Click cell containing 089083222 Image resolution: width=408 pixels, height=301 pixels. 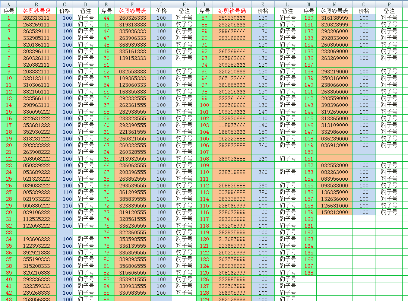point(37,186)
